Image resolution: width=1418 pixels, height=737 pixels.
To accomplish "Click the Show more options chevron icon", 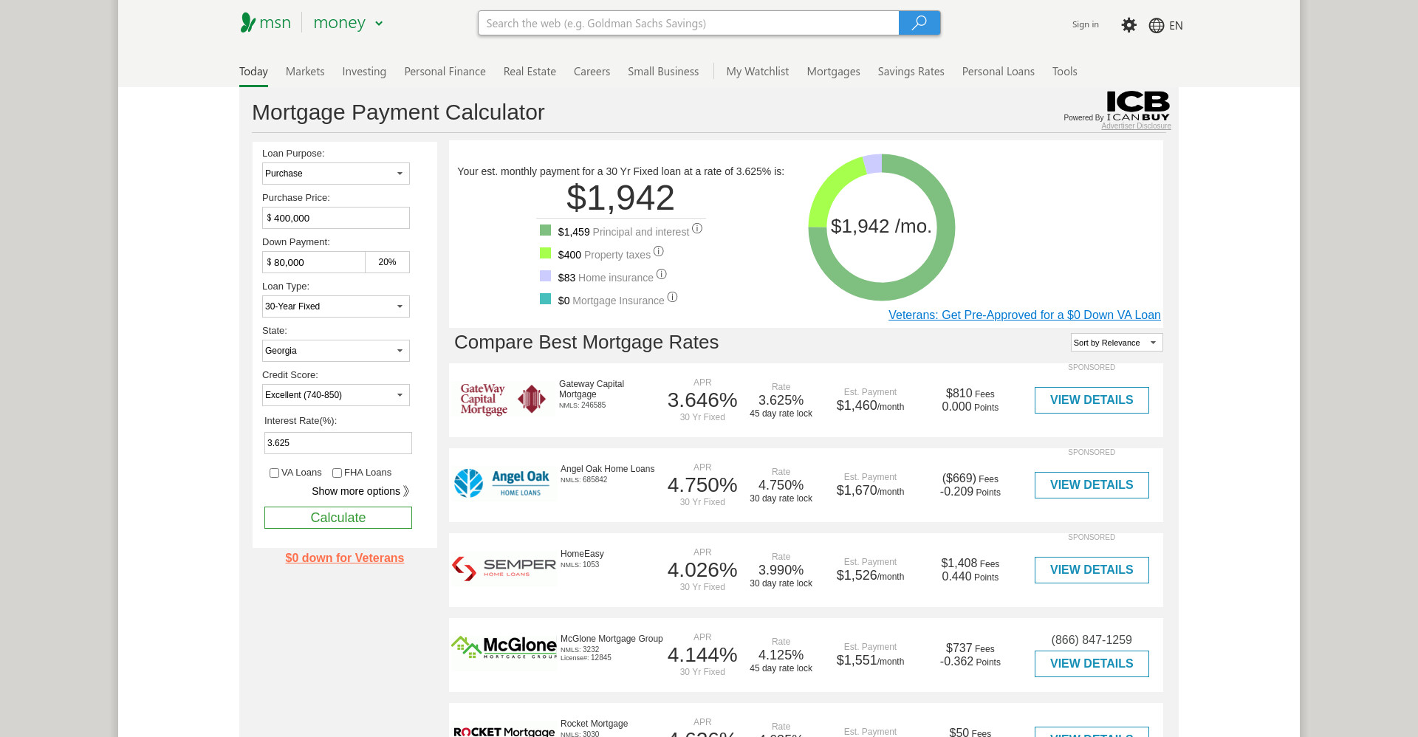I will click(406, 491).
